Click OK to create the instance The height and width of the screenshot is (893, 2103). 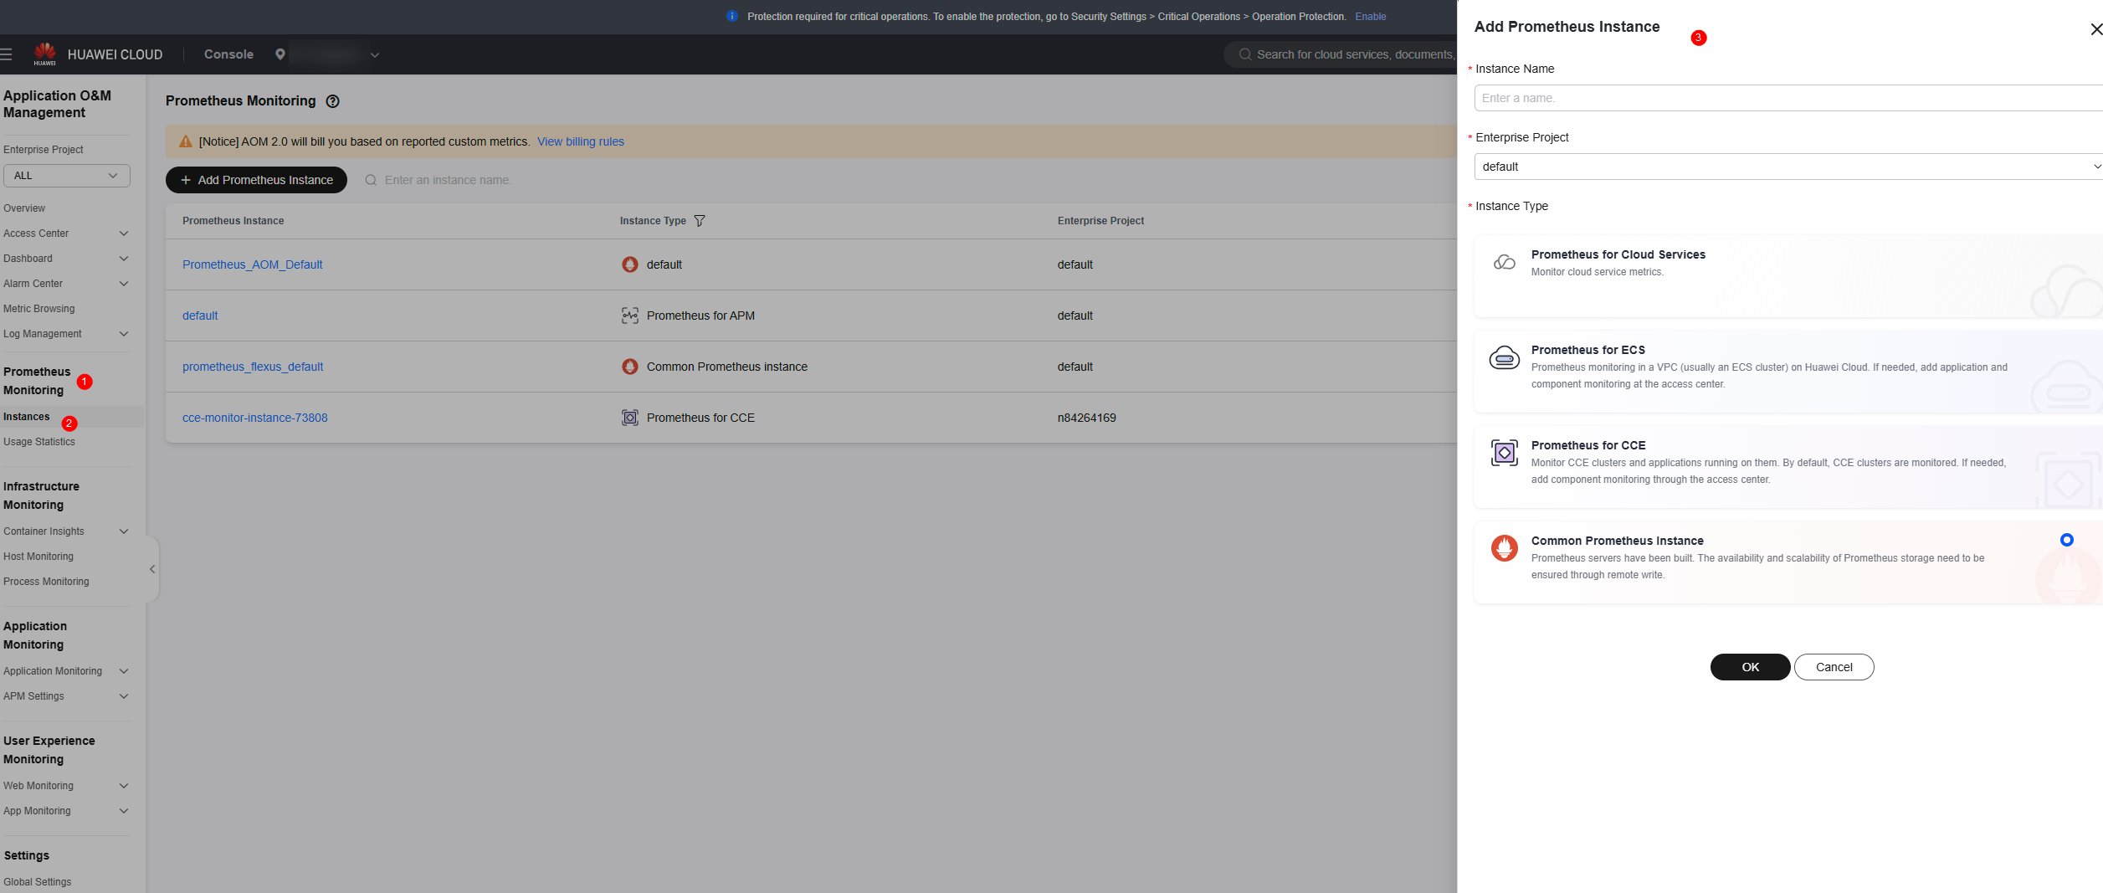(1750, 667)
